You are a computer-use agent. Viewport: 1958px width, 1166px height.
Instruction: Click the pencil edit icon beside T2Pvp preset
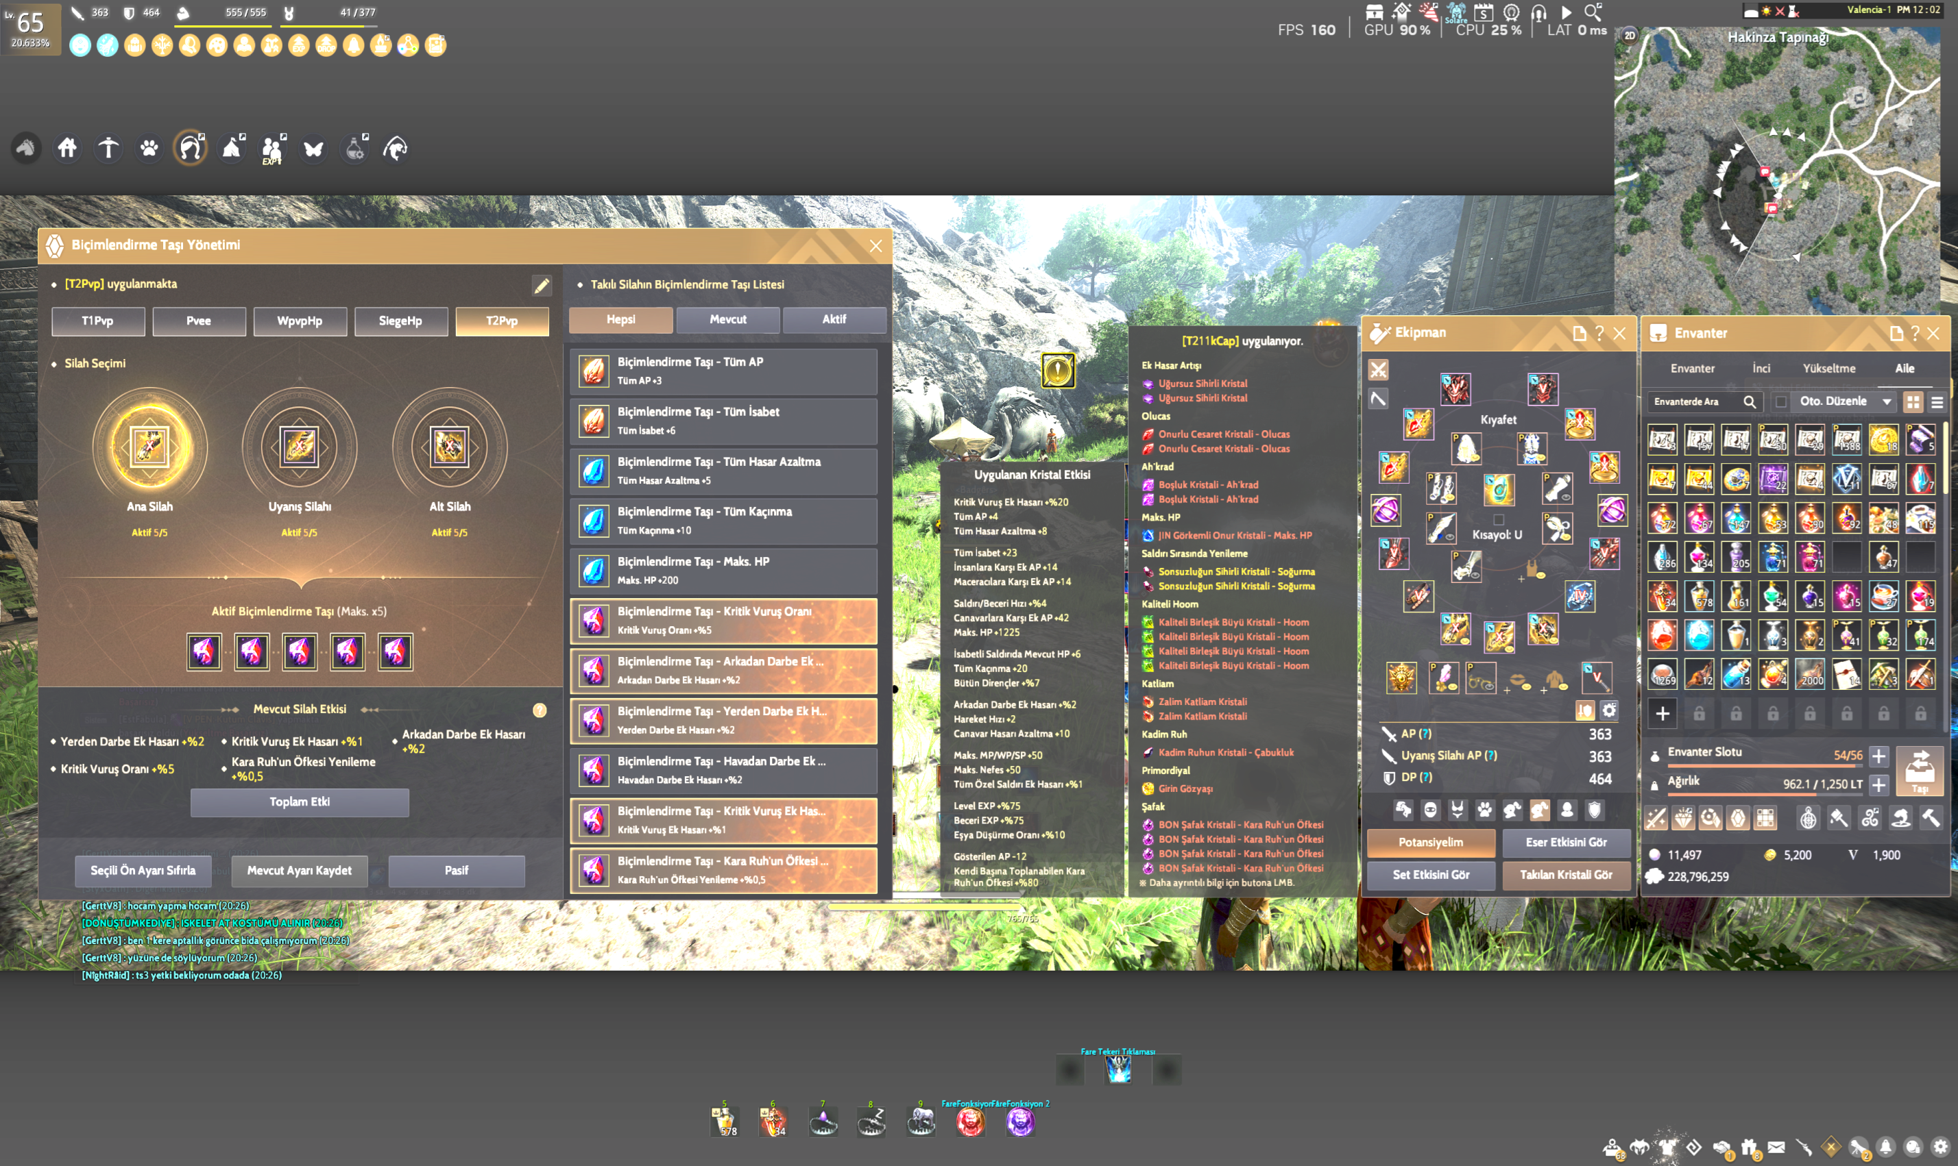tap(542, 285)
